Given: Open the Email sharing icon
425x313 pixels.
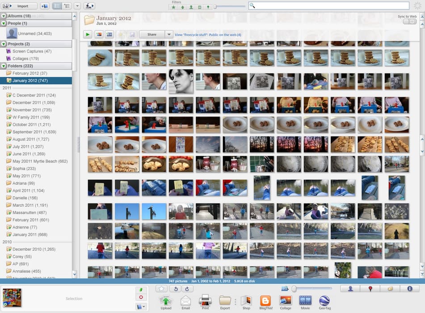Looking at the screenshot, I should 185,301.
